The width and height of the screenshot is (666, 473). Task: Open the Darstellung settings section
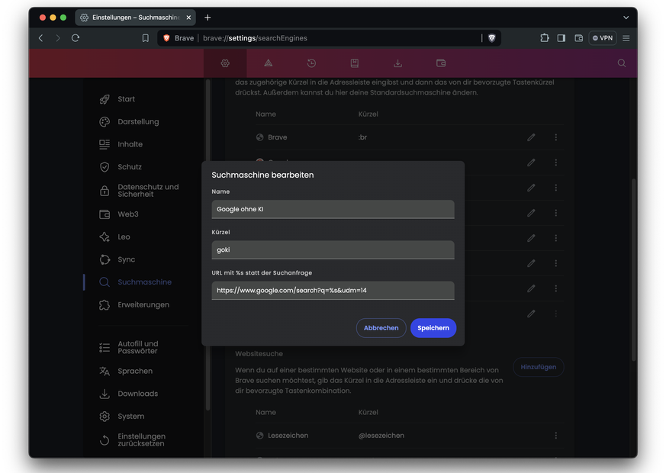coord(138,122)
